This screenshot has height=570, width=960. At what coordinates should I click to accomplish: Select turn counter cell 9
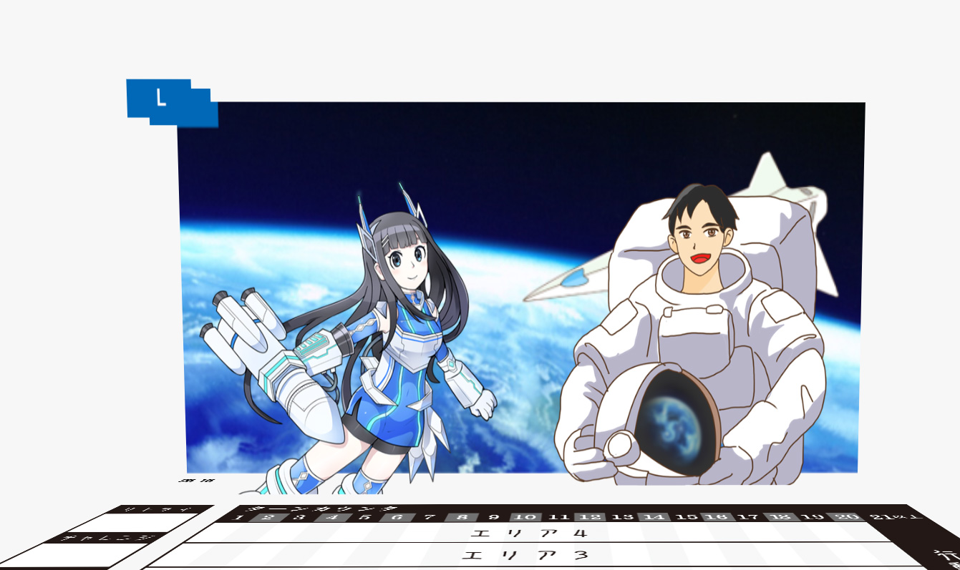tap(494, 517)
